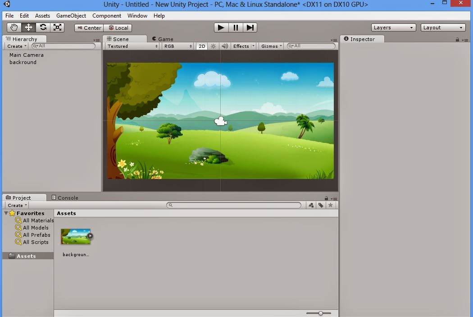Viewport: 473px width, 317px height.
Task: Open the Gizmos dropdown
Action: pos(271,46)
